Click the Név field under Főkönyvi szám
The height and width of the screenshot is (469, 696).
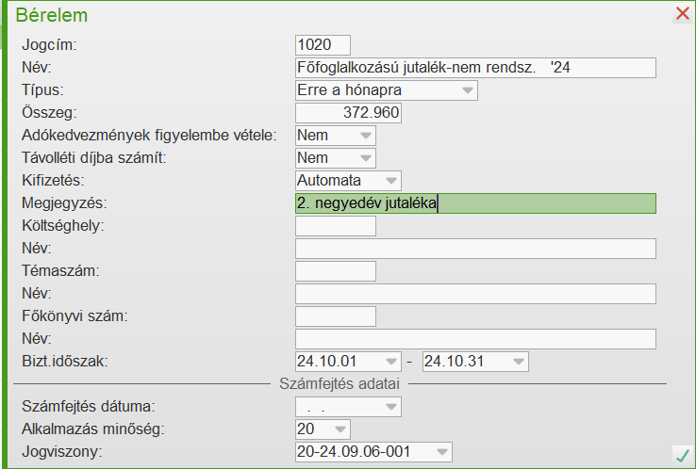pos(474,339)
